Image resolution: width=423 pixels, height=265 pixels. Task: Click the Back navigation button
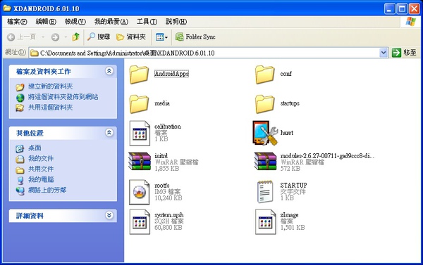21,37
